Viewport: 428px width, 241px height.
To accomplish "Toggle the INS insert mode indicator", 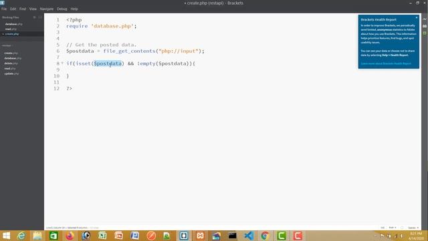I will [383, 228].
